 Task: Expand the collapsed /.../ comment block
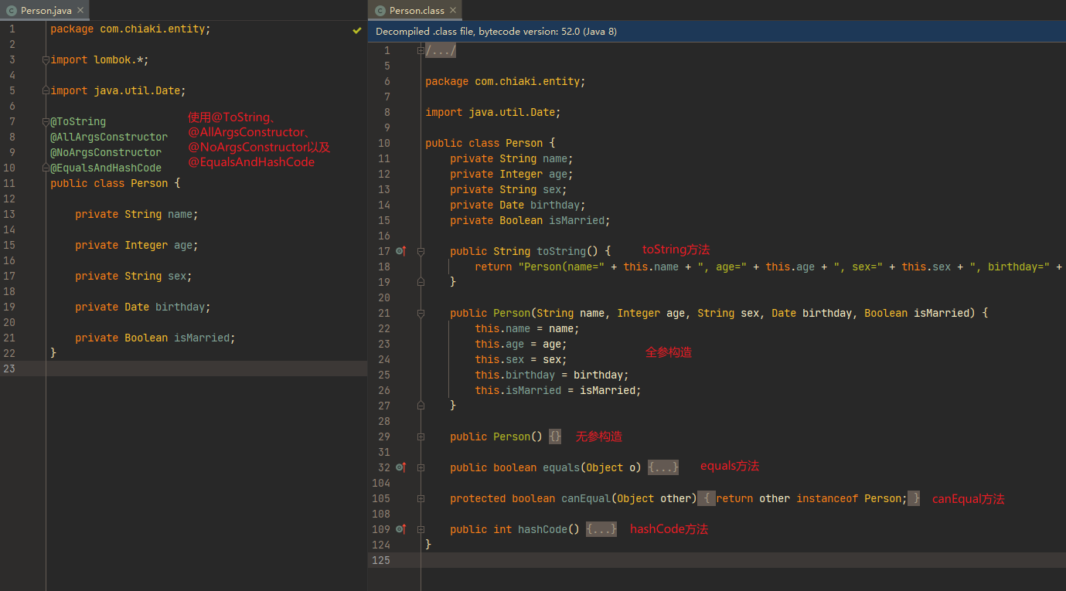click(x=441, y=51)
